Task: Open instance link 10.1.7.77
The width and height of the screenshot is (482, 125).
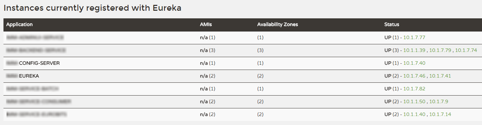Action: (414, 37)
